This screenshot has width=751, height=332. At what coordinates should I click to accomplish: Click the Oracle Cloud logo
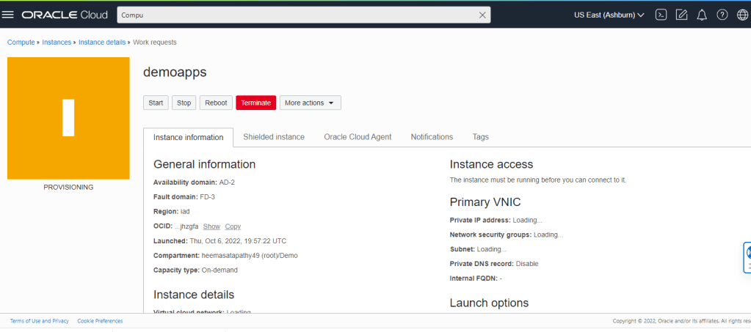(65, 15)
